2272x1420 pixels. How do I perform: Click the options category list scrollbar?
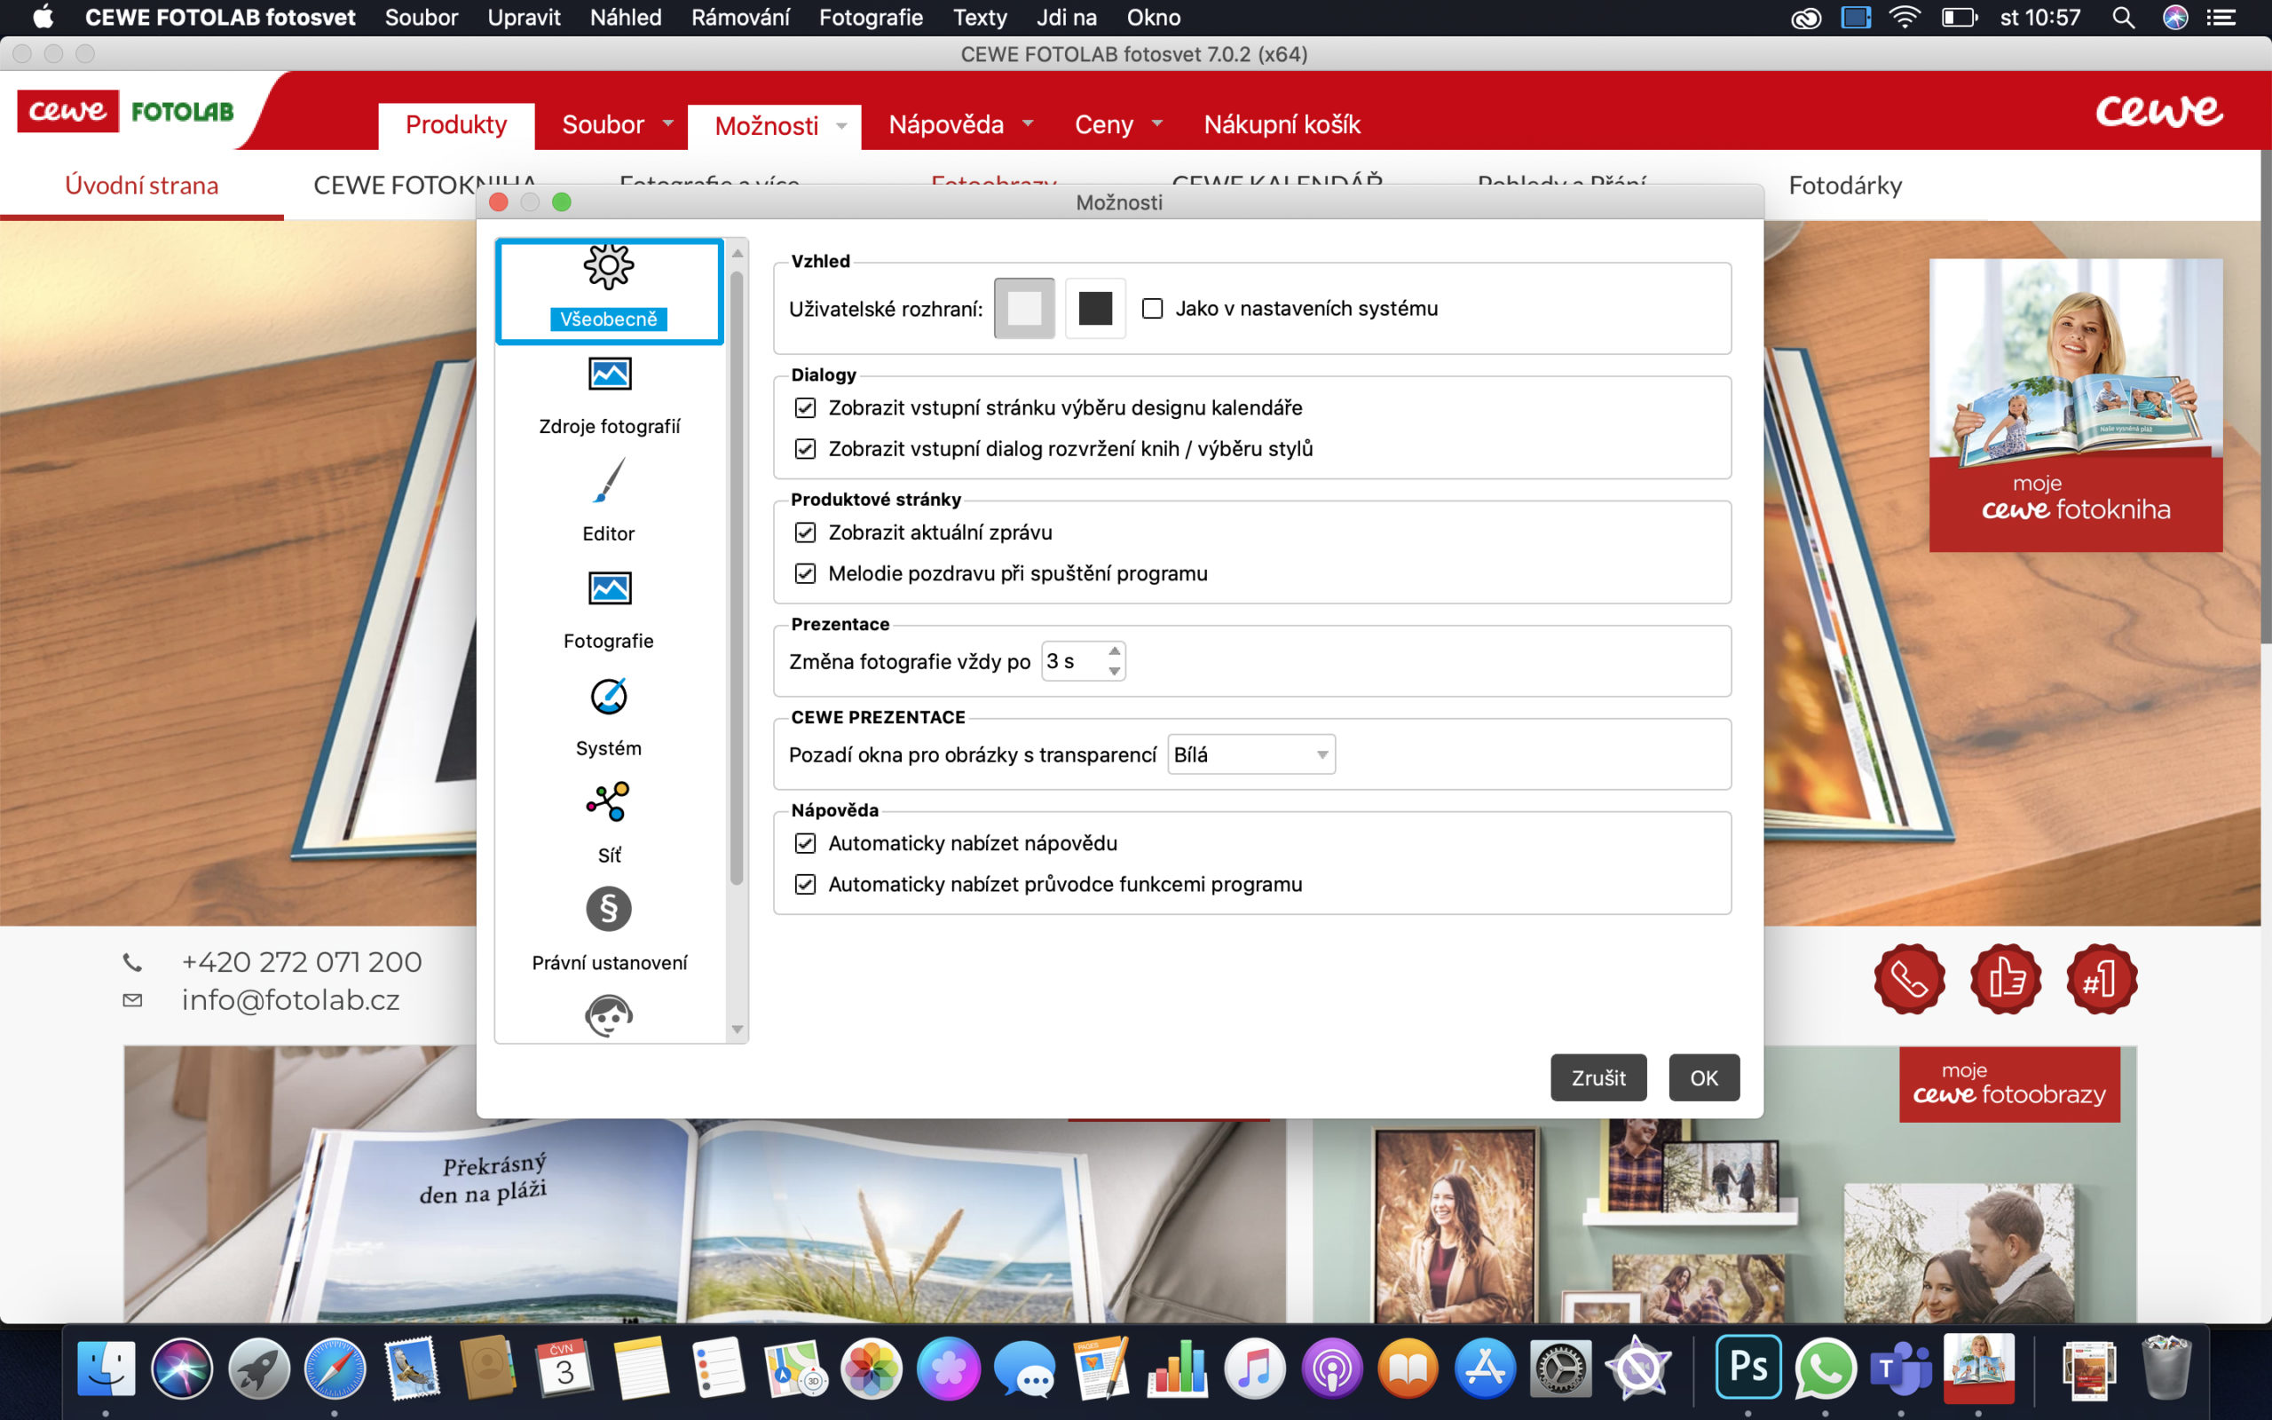point(737,577)
